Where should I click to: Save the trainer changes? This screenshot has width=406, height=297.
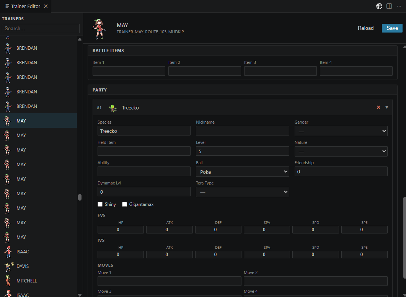coord(392,28)
